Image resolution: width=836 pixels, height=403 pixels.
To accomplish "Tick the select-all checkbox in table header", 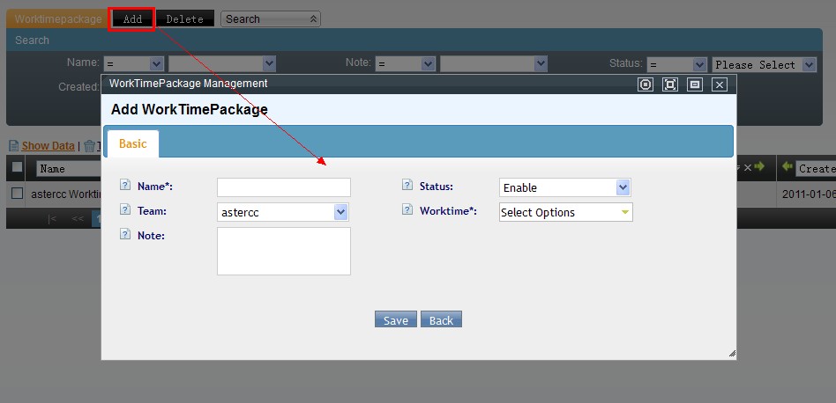I will point(17,167).
